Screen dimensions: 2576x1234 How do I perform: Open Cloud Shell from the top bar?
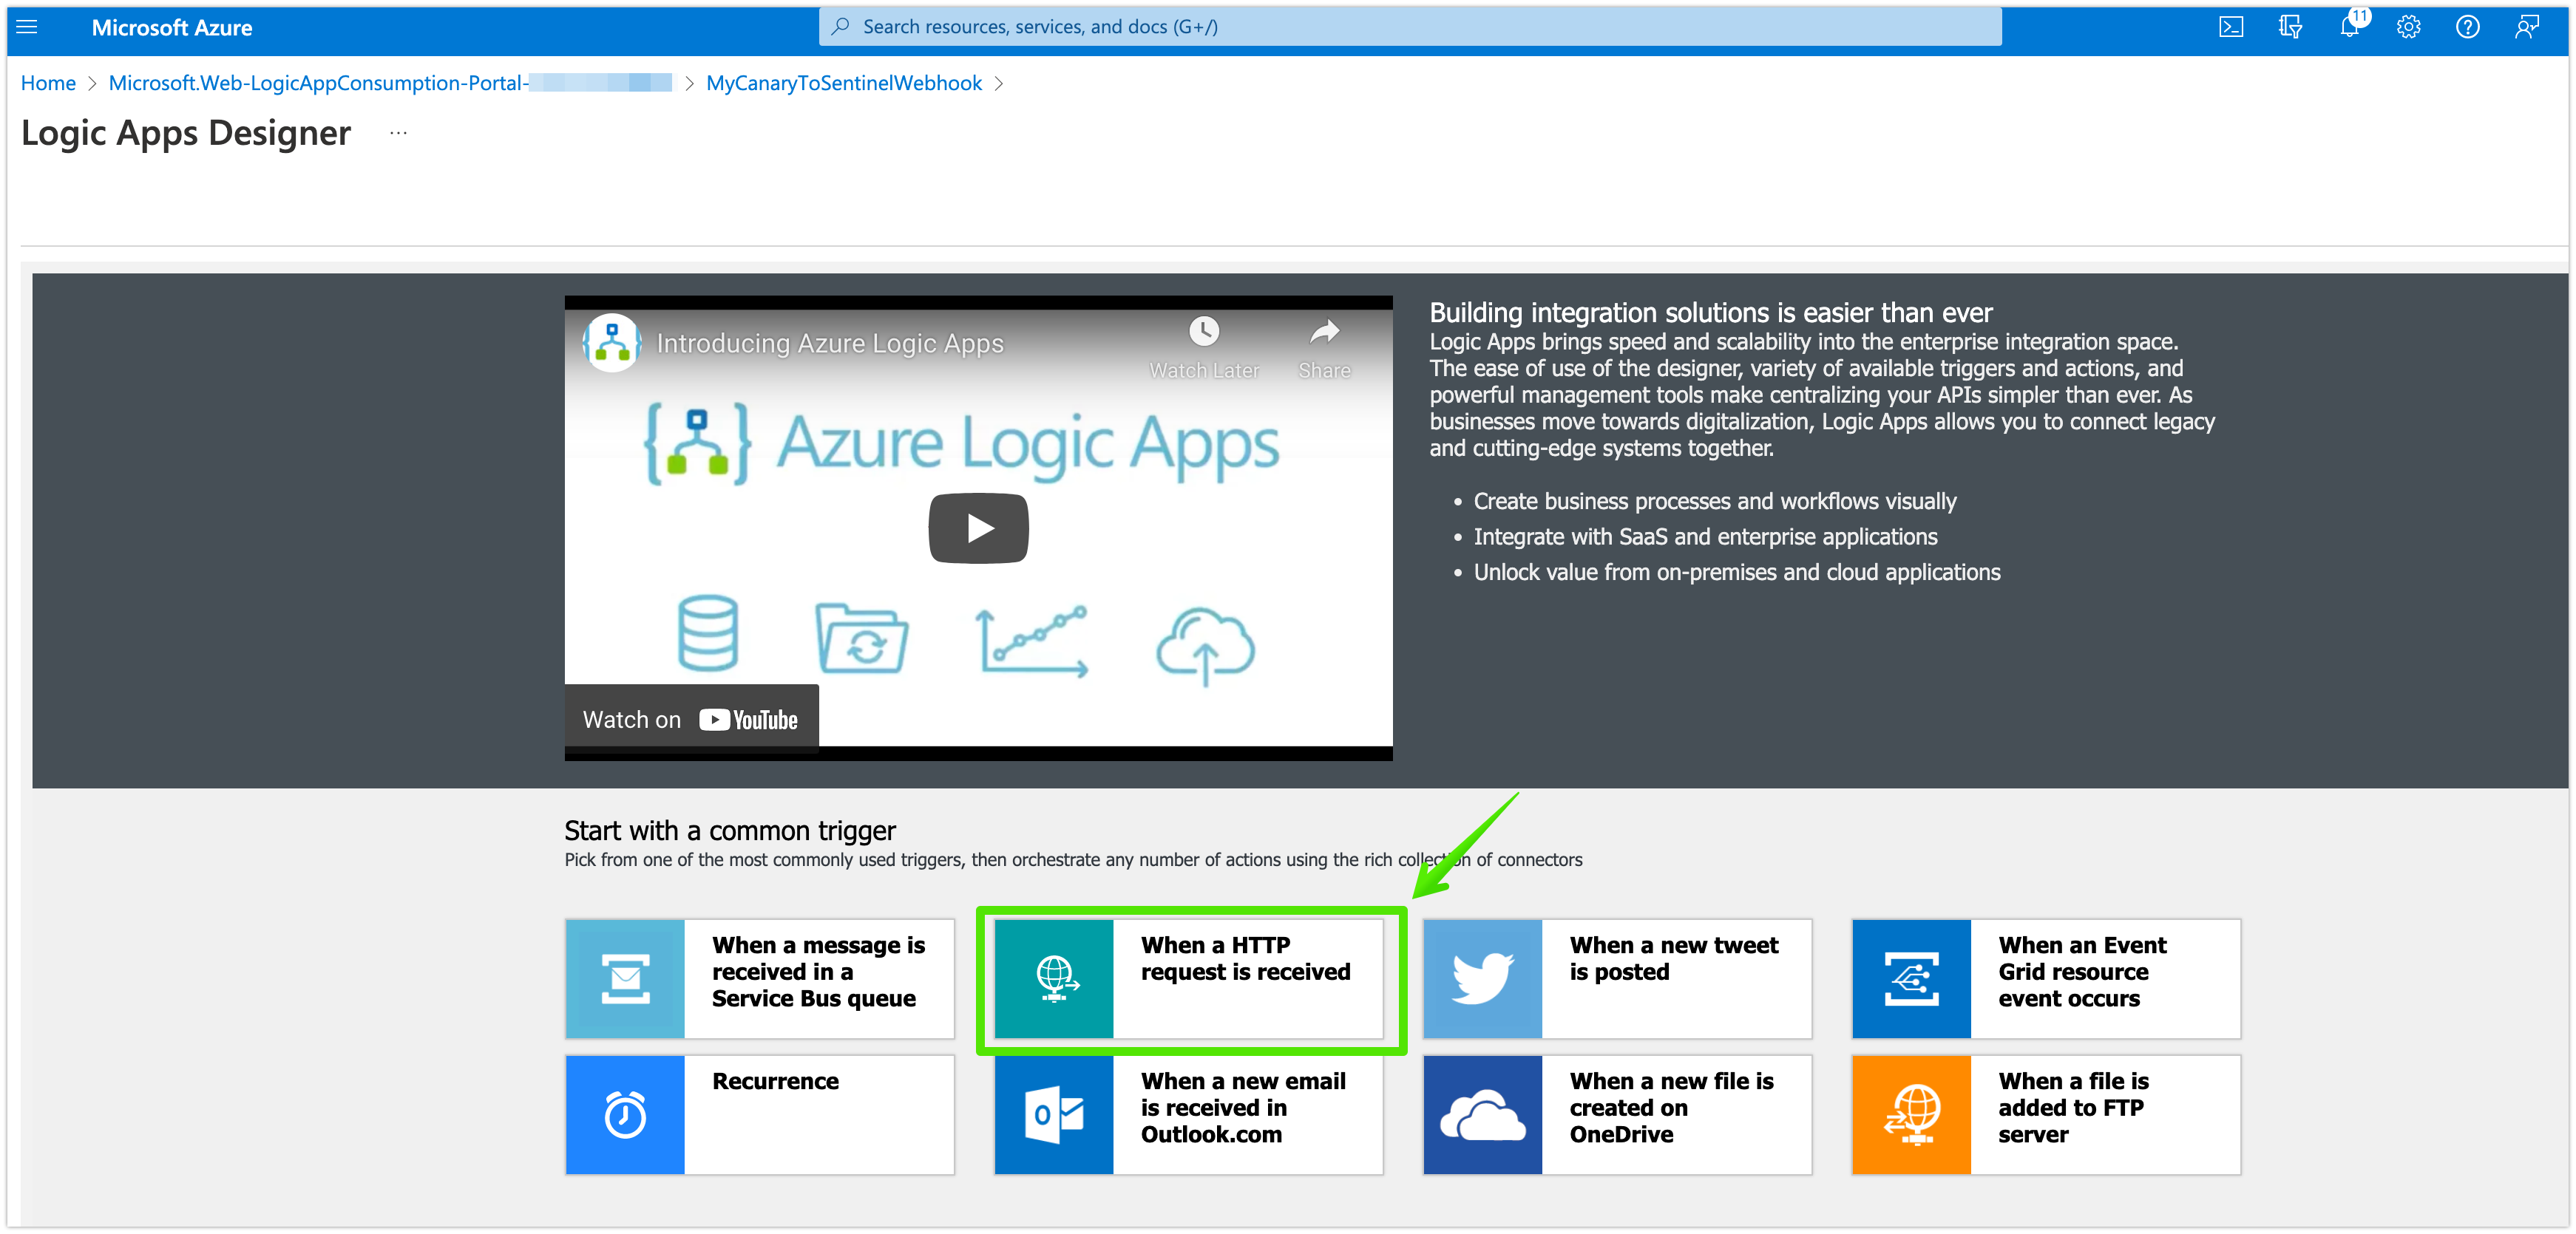click(x=2230, y=27)
